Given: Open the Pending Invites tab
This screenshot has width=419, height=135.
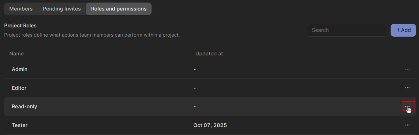Looking at the screenshot, I should click(62, 9).
